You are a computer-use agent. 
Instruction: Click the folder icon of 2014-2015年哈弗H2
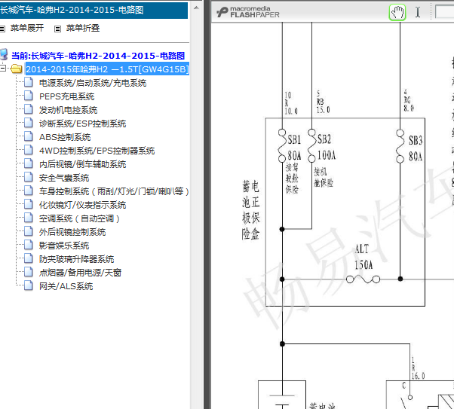(17, 69)
